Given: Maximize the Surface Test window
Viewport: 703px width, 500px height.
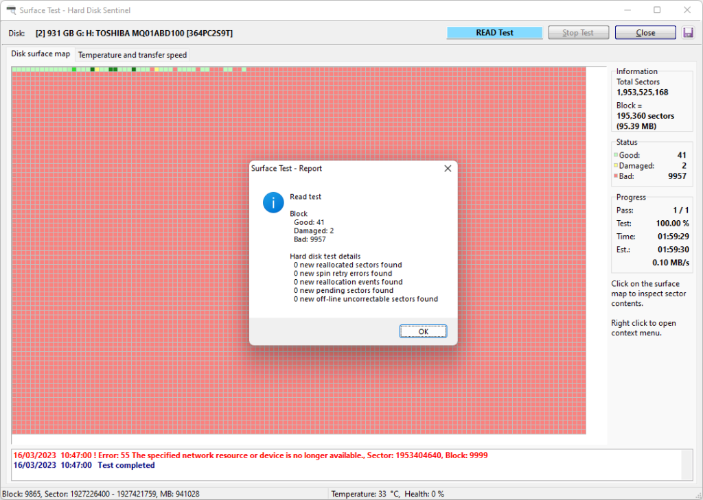Looking at the screenshot, I should click(x=657, y=10).
